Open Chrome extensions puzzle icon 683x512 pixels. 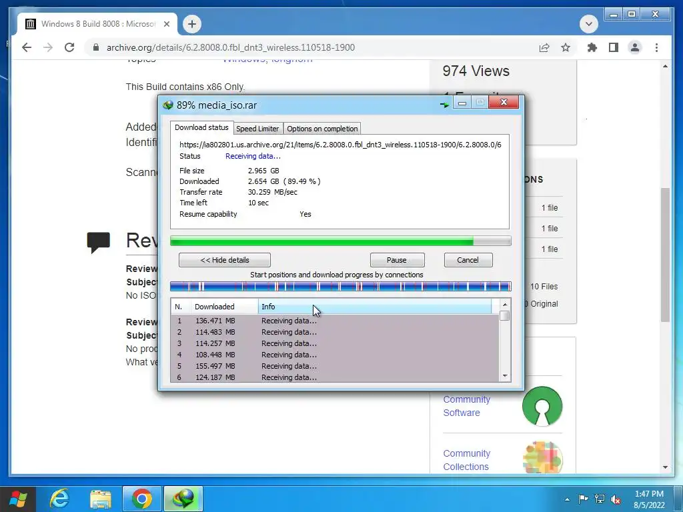592,47
